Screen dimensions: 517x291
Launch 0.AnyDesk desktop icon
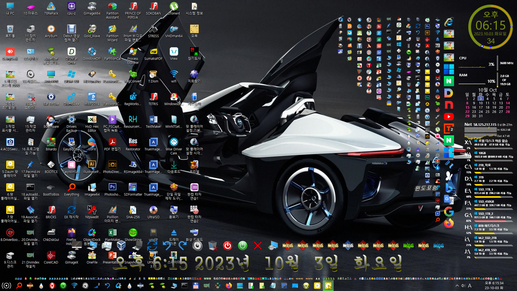click(x=10, y=54)
